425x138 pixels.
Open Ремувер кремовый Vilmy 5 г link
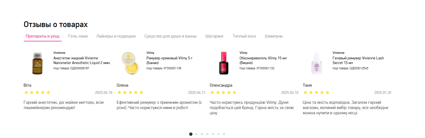[169, 60]
